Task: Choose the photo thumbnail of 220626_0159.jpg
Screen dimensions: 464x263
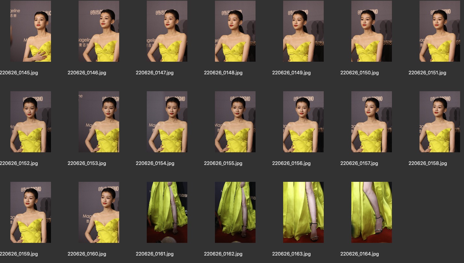Action: (x=31, y=212)
